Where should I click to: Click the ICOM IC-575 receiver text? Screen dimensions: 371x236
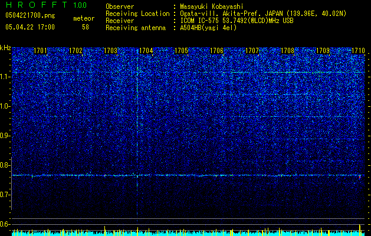coord(237,21)
